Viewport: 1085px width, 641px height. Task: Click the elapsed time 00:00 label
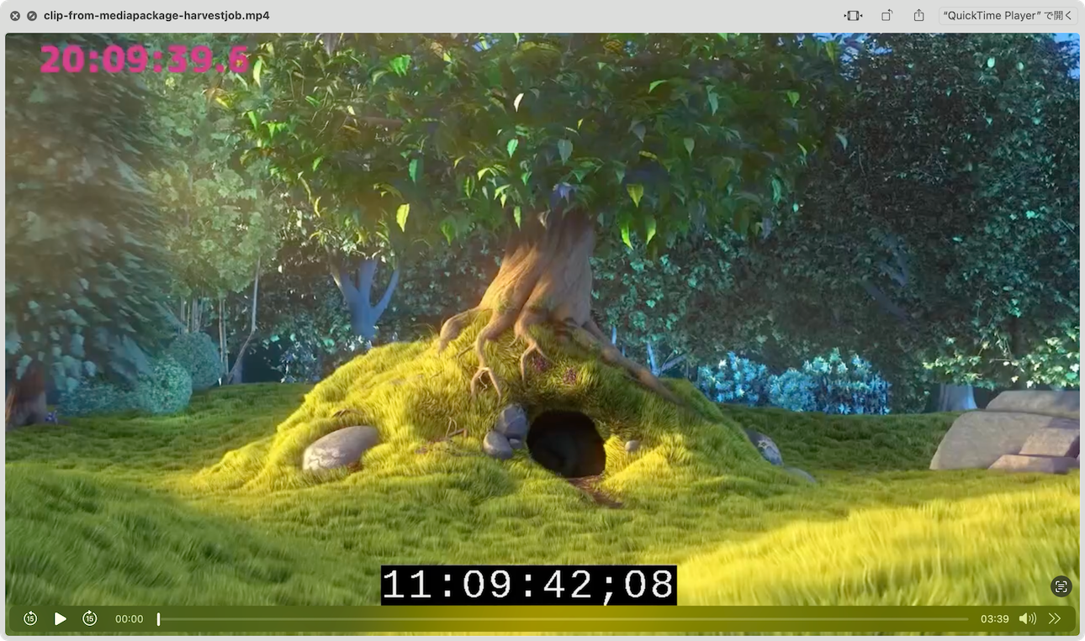129,619
